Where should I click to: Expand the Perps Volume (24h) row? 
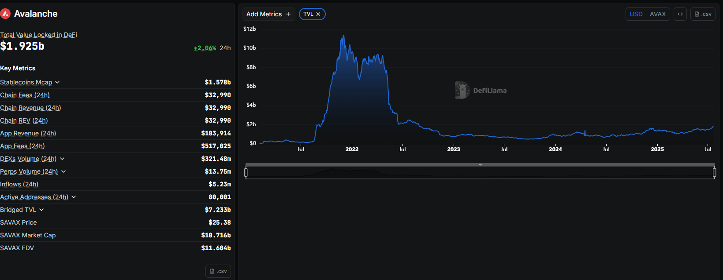(x=63, y=171)
